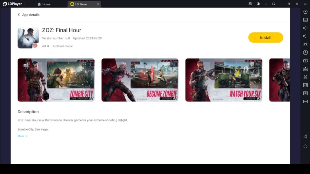Viewport: 310px width, 174px height.
Task: Toggle full screen mode
Action: [305, 44]
